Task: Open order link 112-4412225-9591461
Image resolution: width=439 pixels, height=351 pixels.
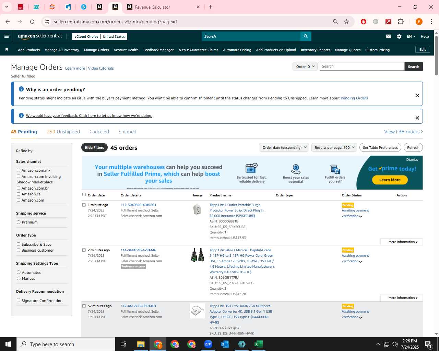Action: coord(138,306)
